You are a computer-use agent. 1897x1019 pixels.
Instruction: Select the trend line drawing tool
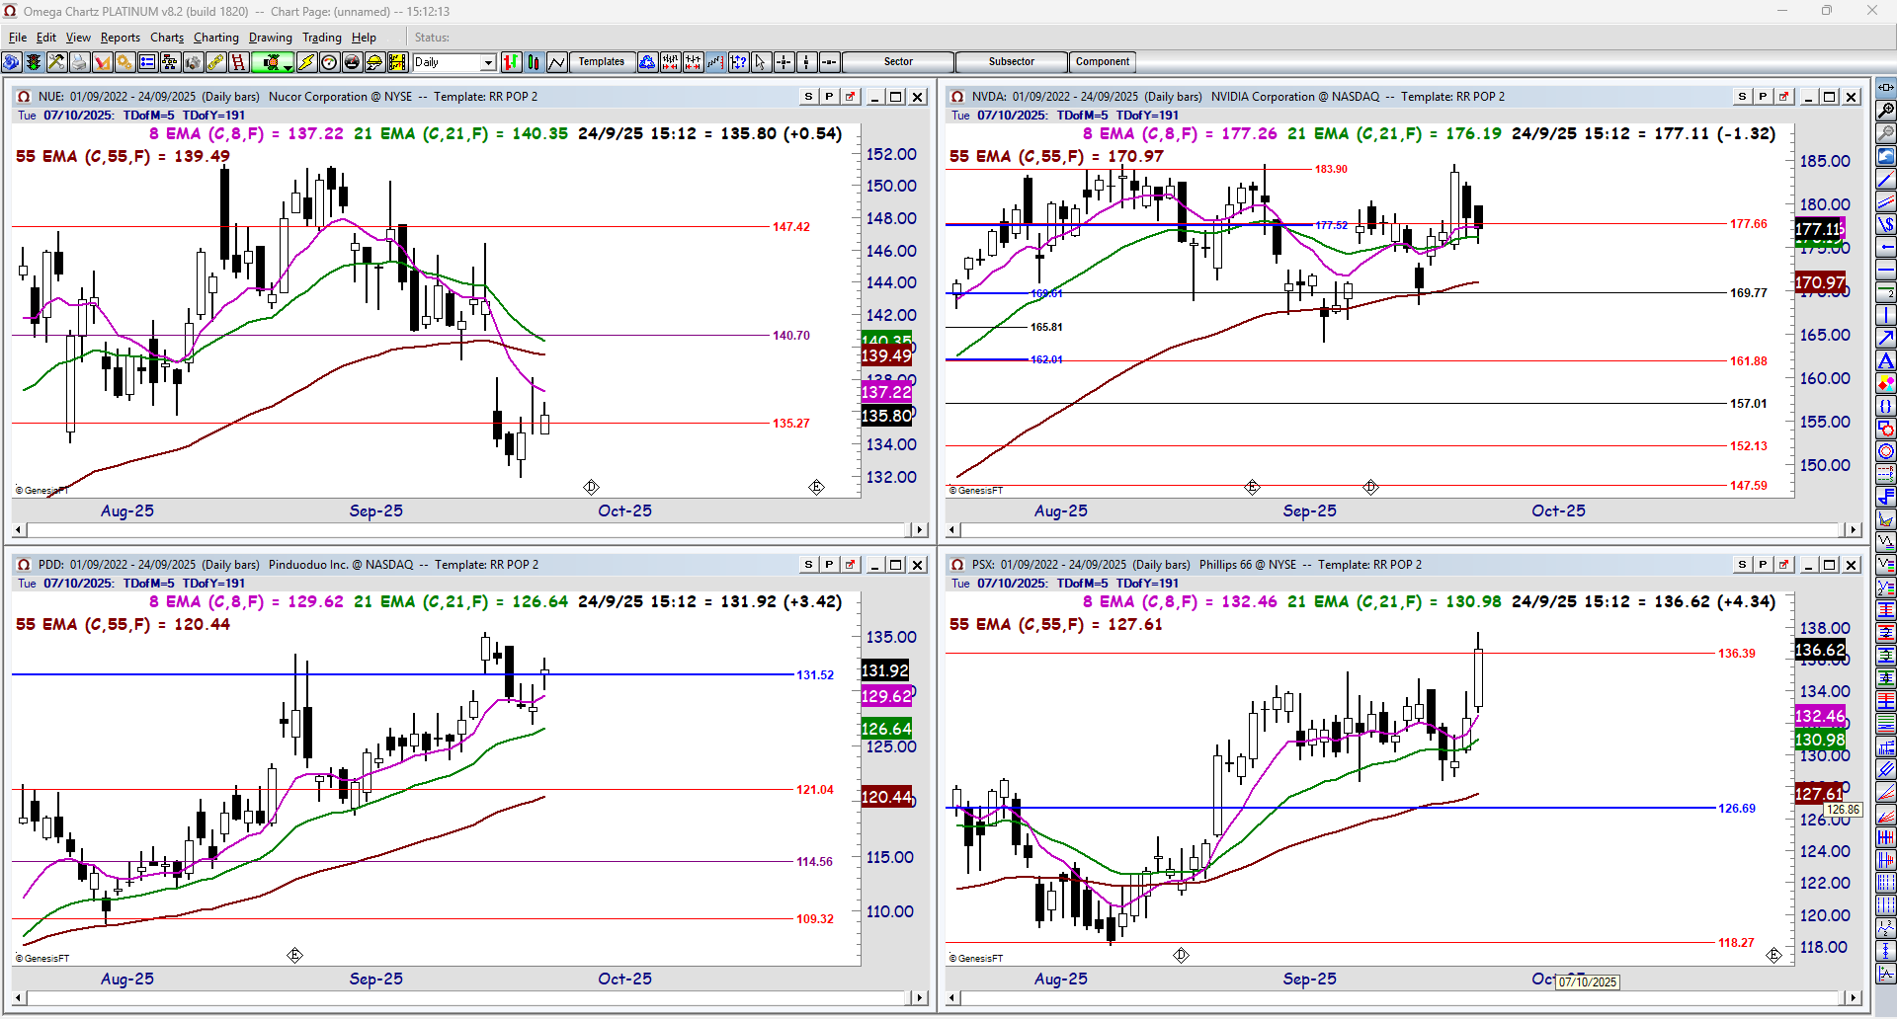[1885, 179]
